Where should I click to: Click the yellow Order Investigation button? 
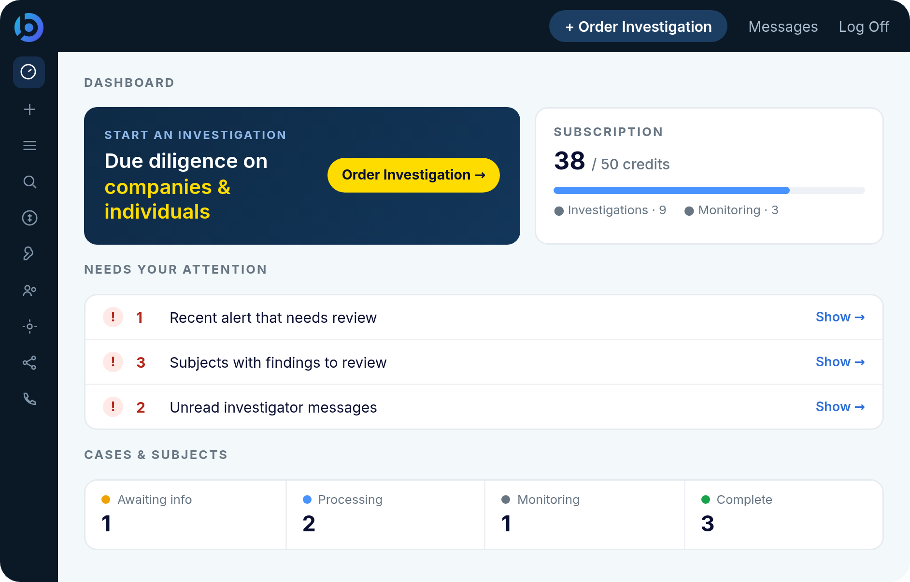click(x=413, y=175)
